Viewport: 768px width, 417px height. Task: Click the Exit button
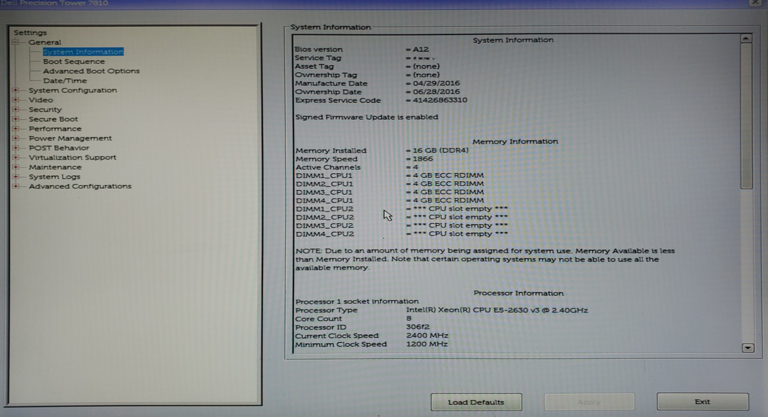702,402
